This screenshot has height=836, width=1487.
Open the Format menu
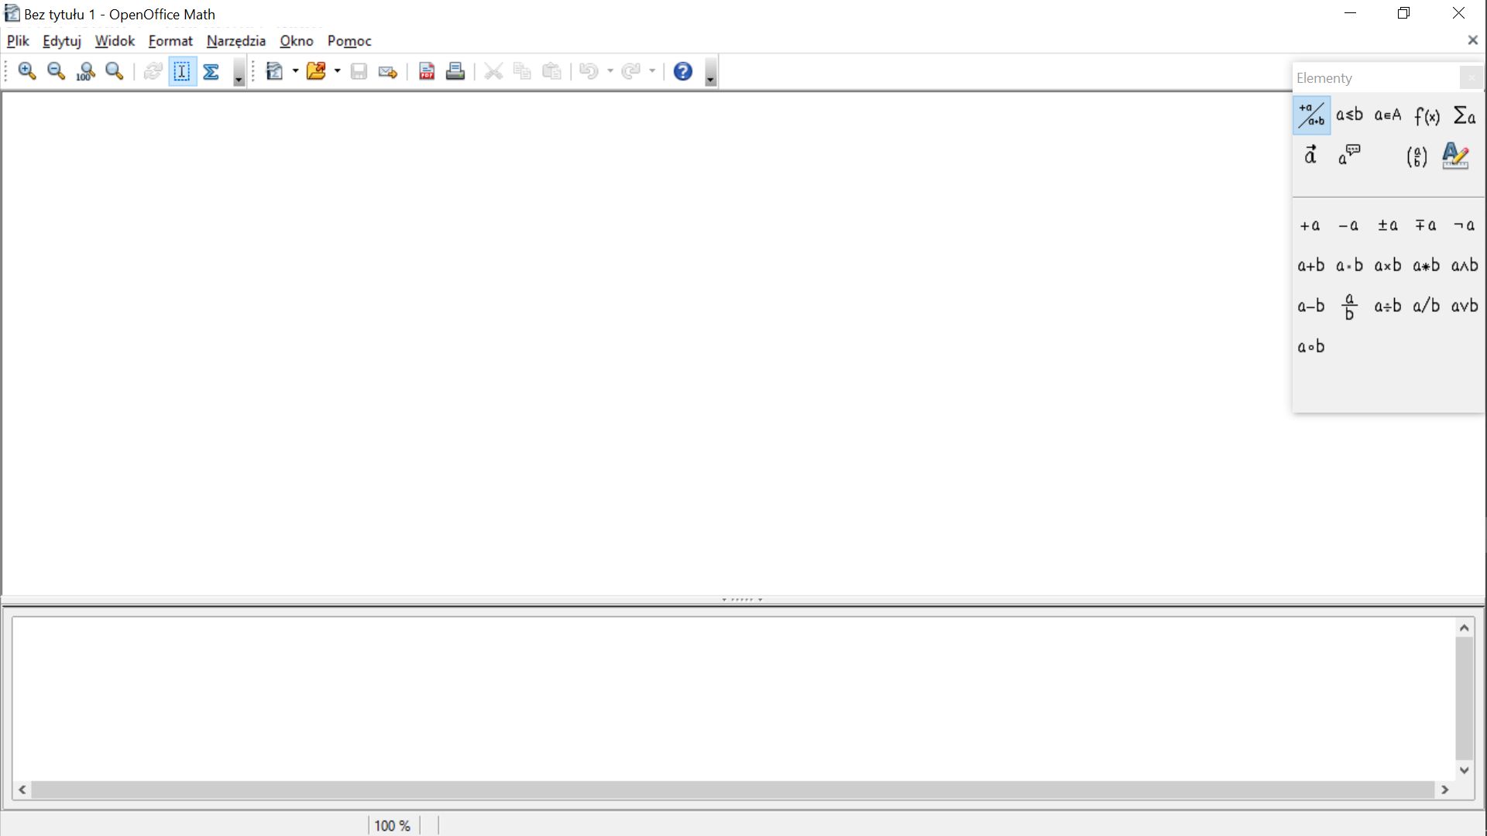click(170, 41)
